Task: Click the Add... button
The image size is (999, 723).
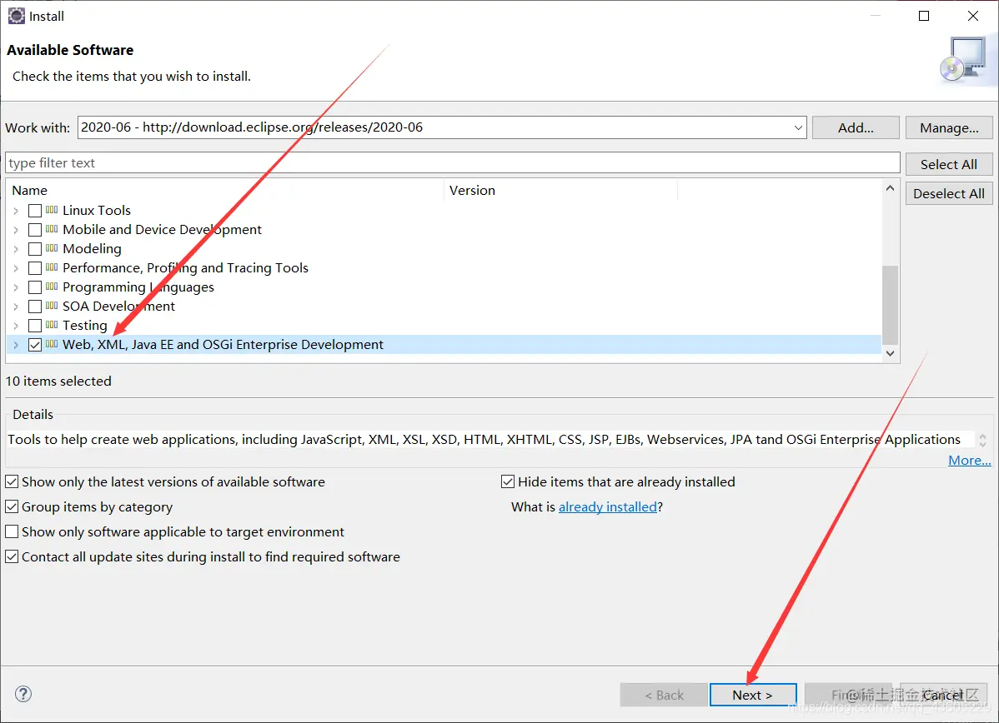Action: (856, 127)
